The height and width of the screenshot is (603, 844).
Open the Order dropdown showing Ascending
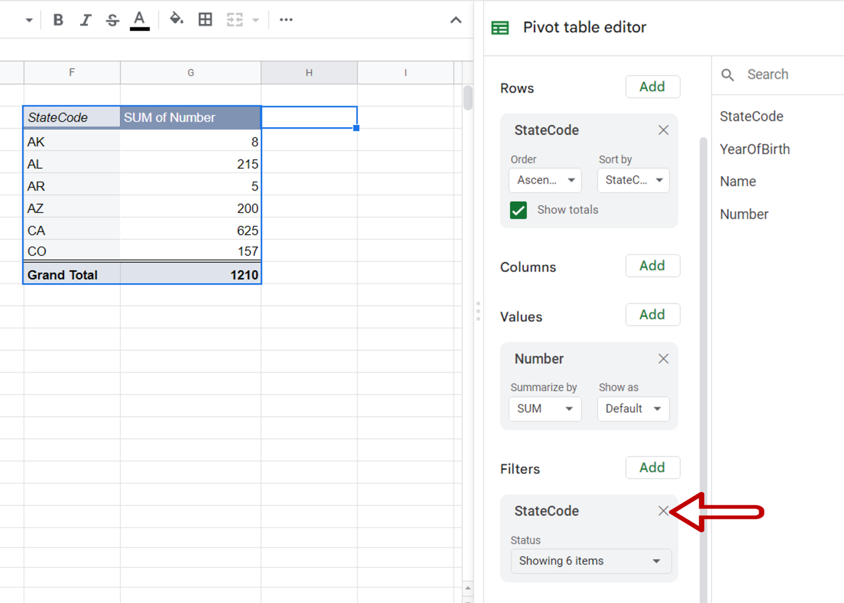tap(545, 180)
